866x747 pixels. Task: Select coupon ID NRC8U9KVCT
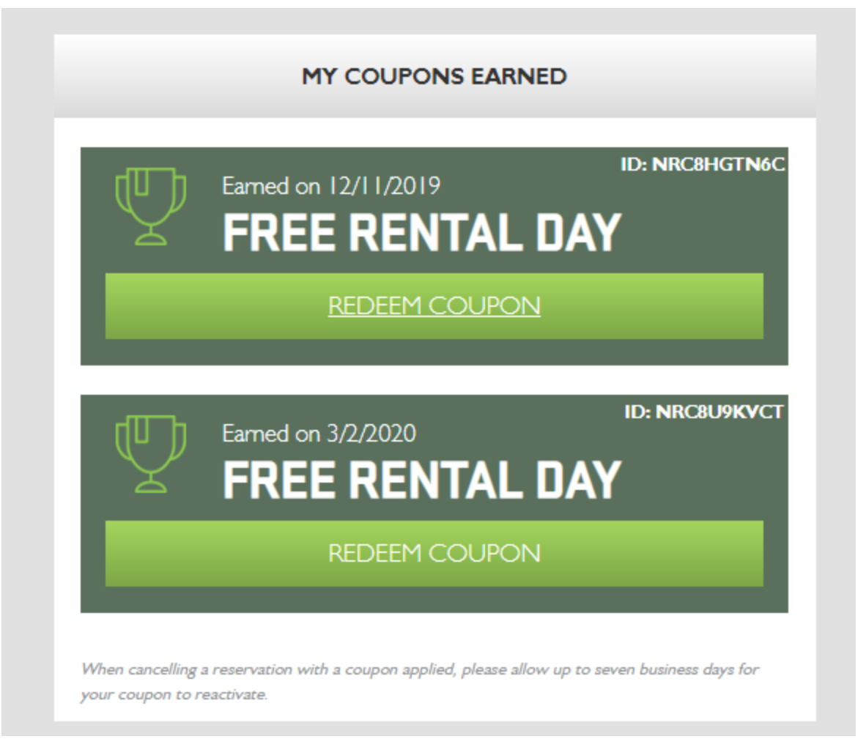pyautogui.click(x=703, y=412)
